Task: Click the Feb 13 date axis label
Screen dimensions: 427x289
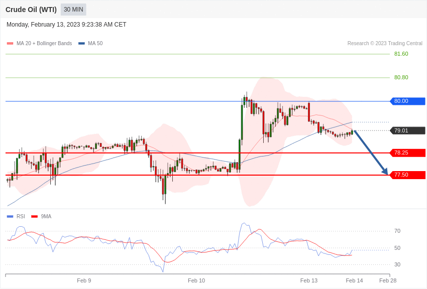Action: [x=309, y=280]
